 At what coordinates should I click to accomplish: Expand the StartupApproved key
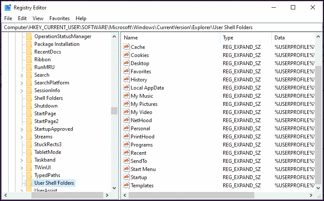point(22,129)
